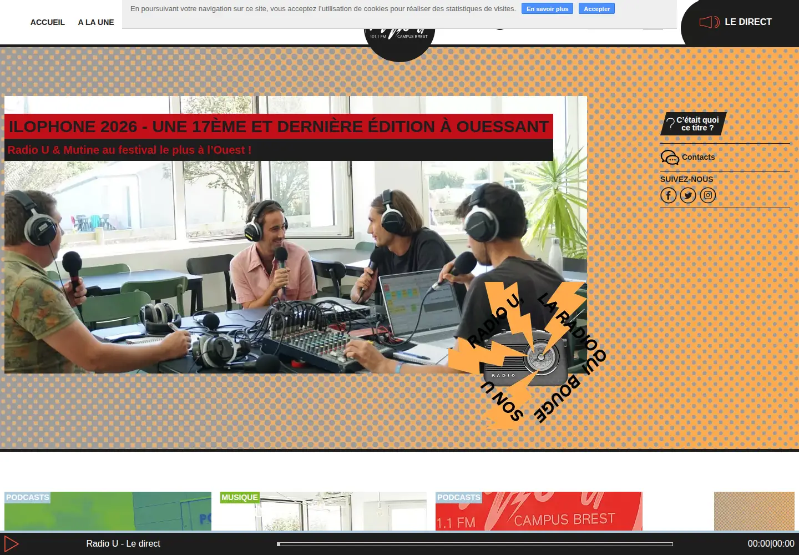
Task: Open the Contacts link
Action: click(698, 158)
